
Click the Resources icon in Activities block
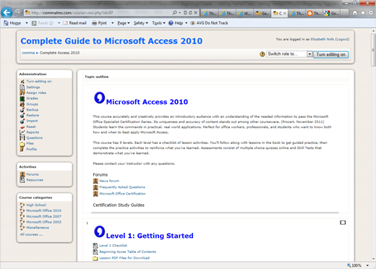click(22, 180)
